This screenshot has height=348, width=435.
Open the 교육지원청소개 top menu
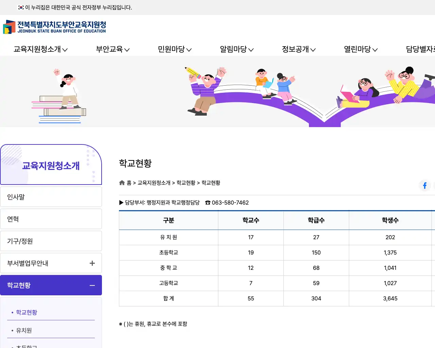(x=40, y=49)
